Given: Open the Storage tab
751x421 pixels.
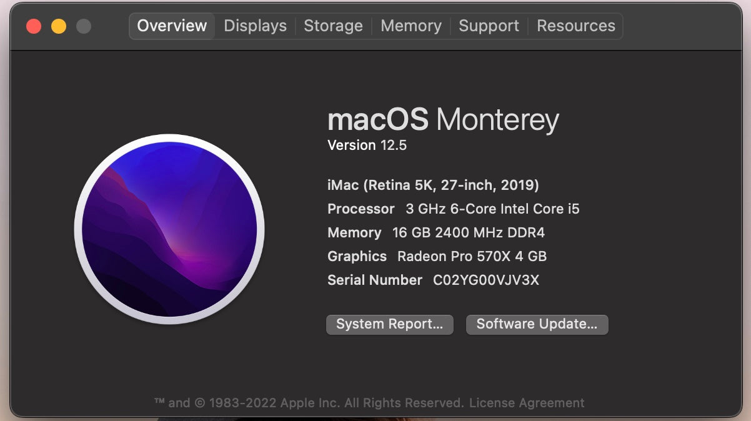Looking at the screenshot, I should point(333,26).
